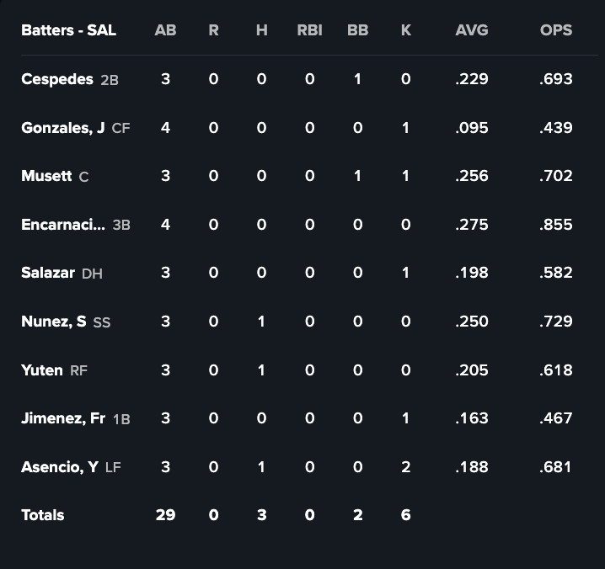Click the Totals row label
Viewport: 605px width, 569px height.
[43, 515]
